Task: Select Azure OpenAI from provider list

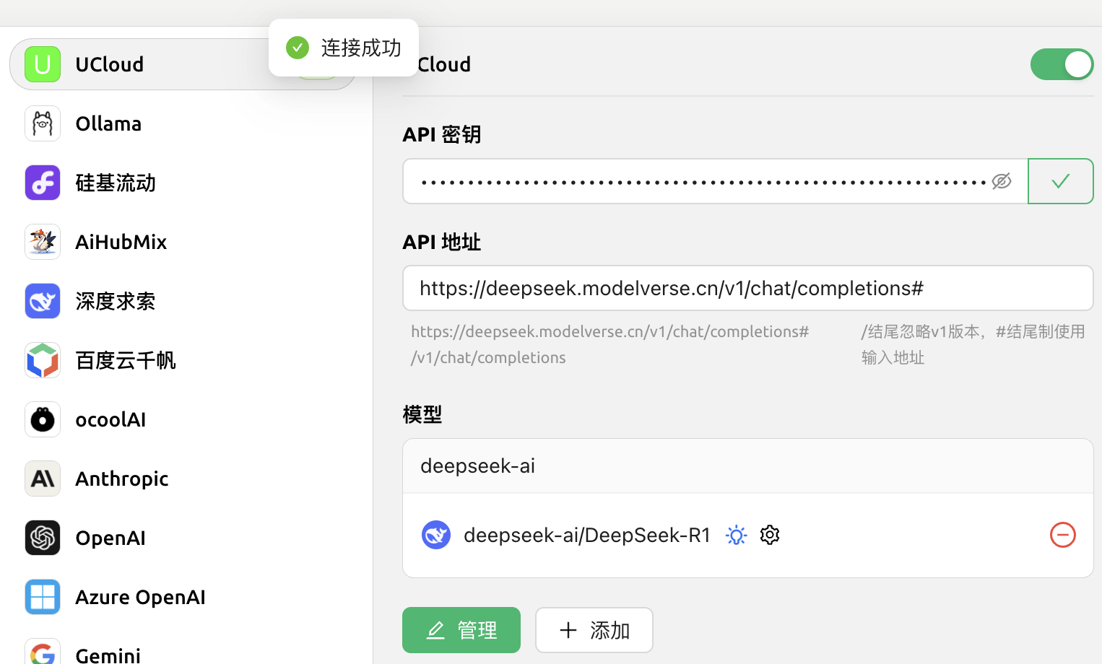Action: (139, 597)
